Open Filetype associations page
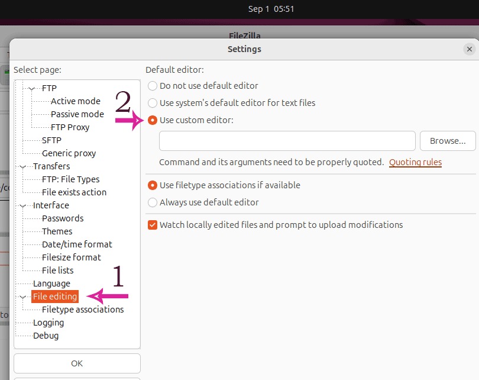This screenshot has width=479, height=380. [83, 310]
